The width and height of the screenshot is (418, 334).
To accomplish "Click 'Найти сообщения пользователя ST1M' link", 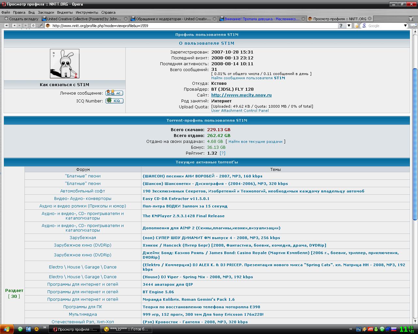I will [x=248, y=78].
